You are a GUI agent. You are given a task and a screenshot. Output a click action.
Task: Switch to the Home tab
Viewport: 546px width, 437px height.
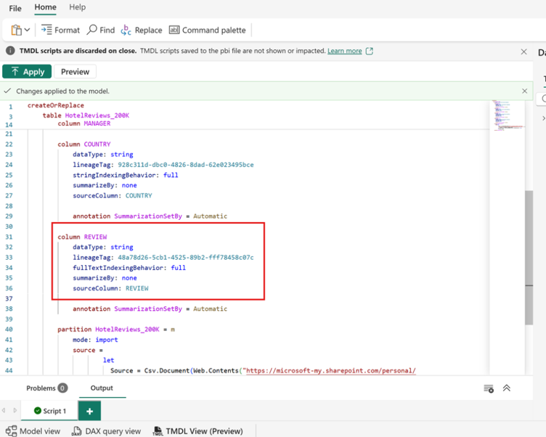pos(45,7)
